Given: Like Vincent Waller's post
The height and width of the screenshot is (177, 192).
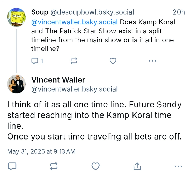Looking at the screenshot, I should (95, 166).
